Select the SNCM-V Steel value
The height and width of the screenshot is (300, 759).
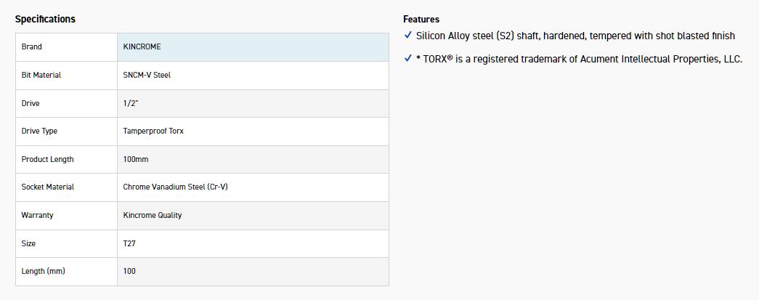tap(147, 75)
